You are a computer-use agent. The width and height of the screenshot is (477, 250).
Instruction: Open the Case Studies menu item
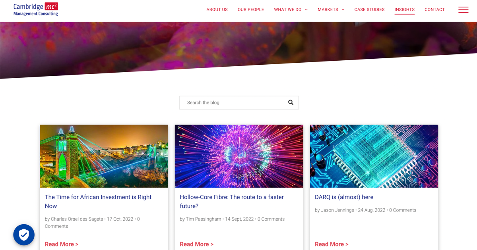coord(369,10)
